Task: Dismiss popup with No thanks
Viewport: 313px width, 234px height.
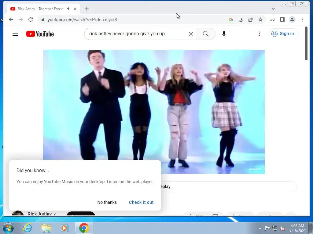Action: pyautogui.click(x=107, y=202)
